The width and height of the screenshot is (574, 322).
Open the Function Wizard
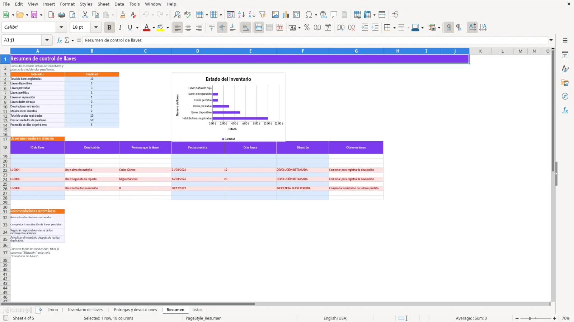59,40
